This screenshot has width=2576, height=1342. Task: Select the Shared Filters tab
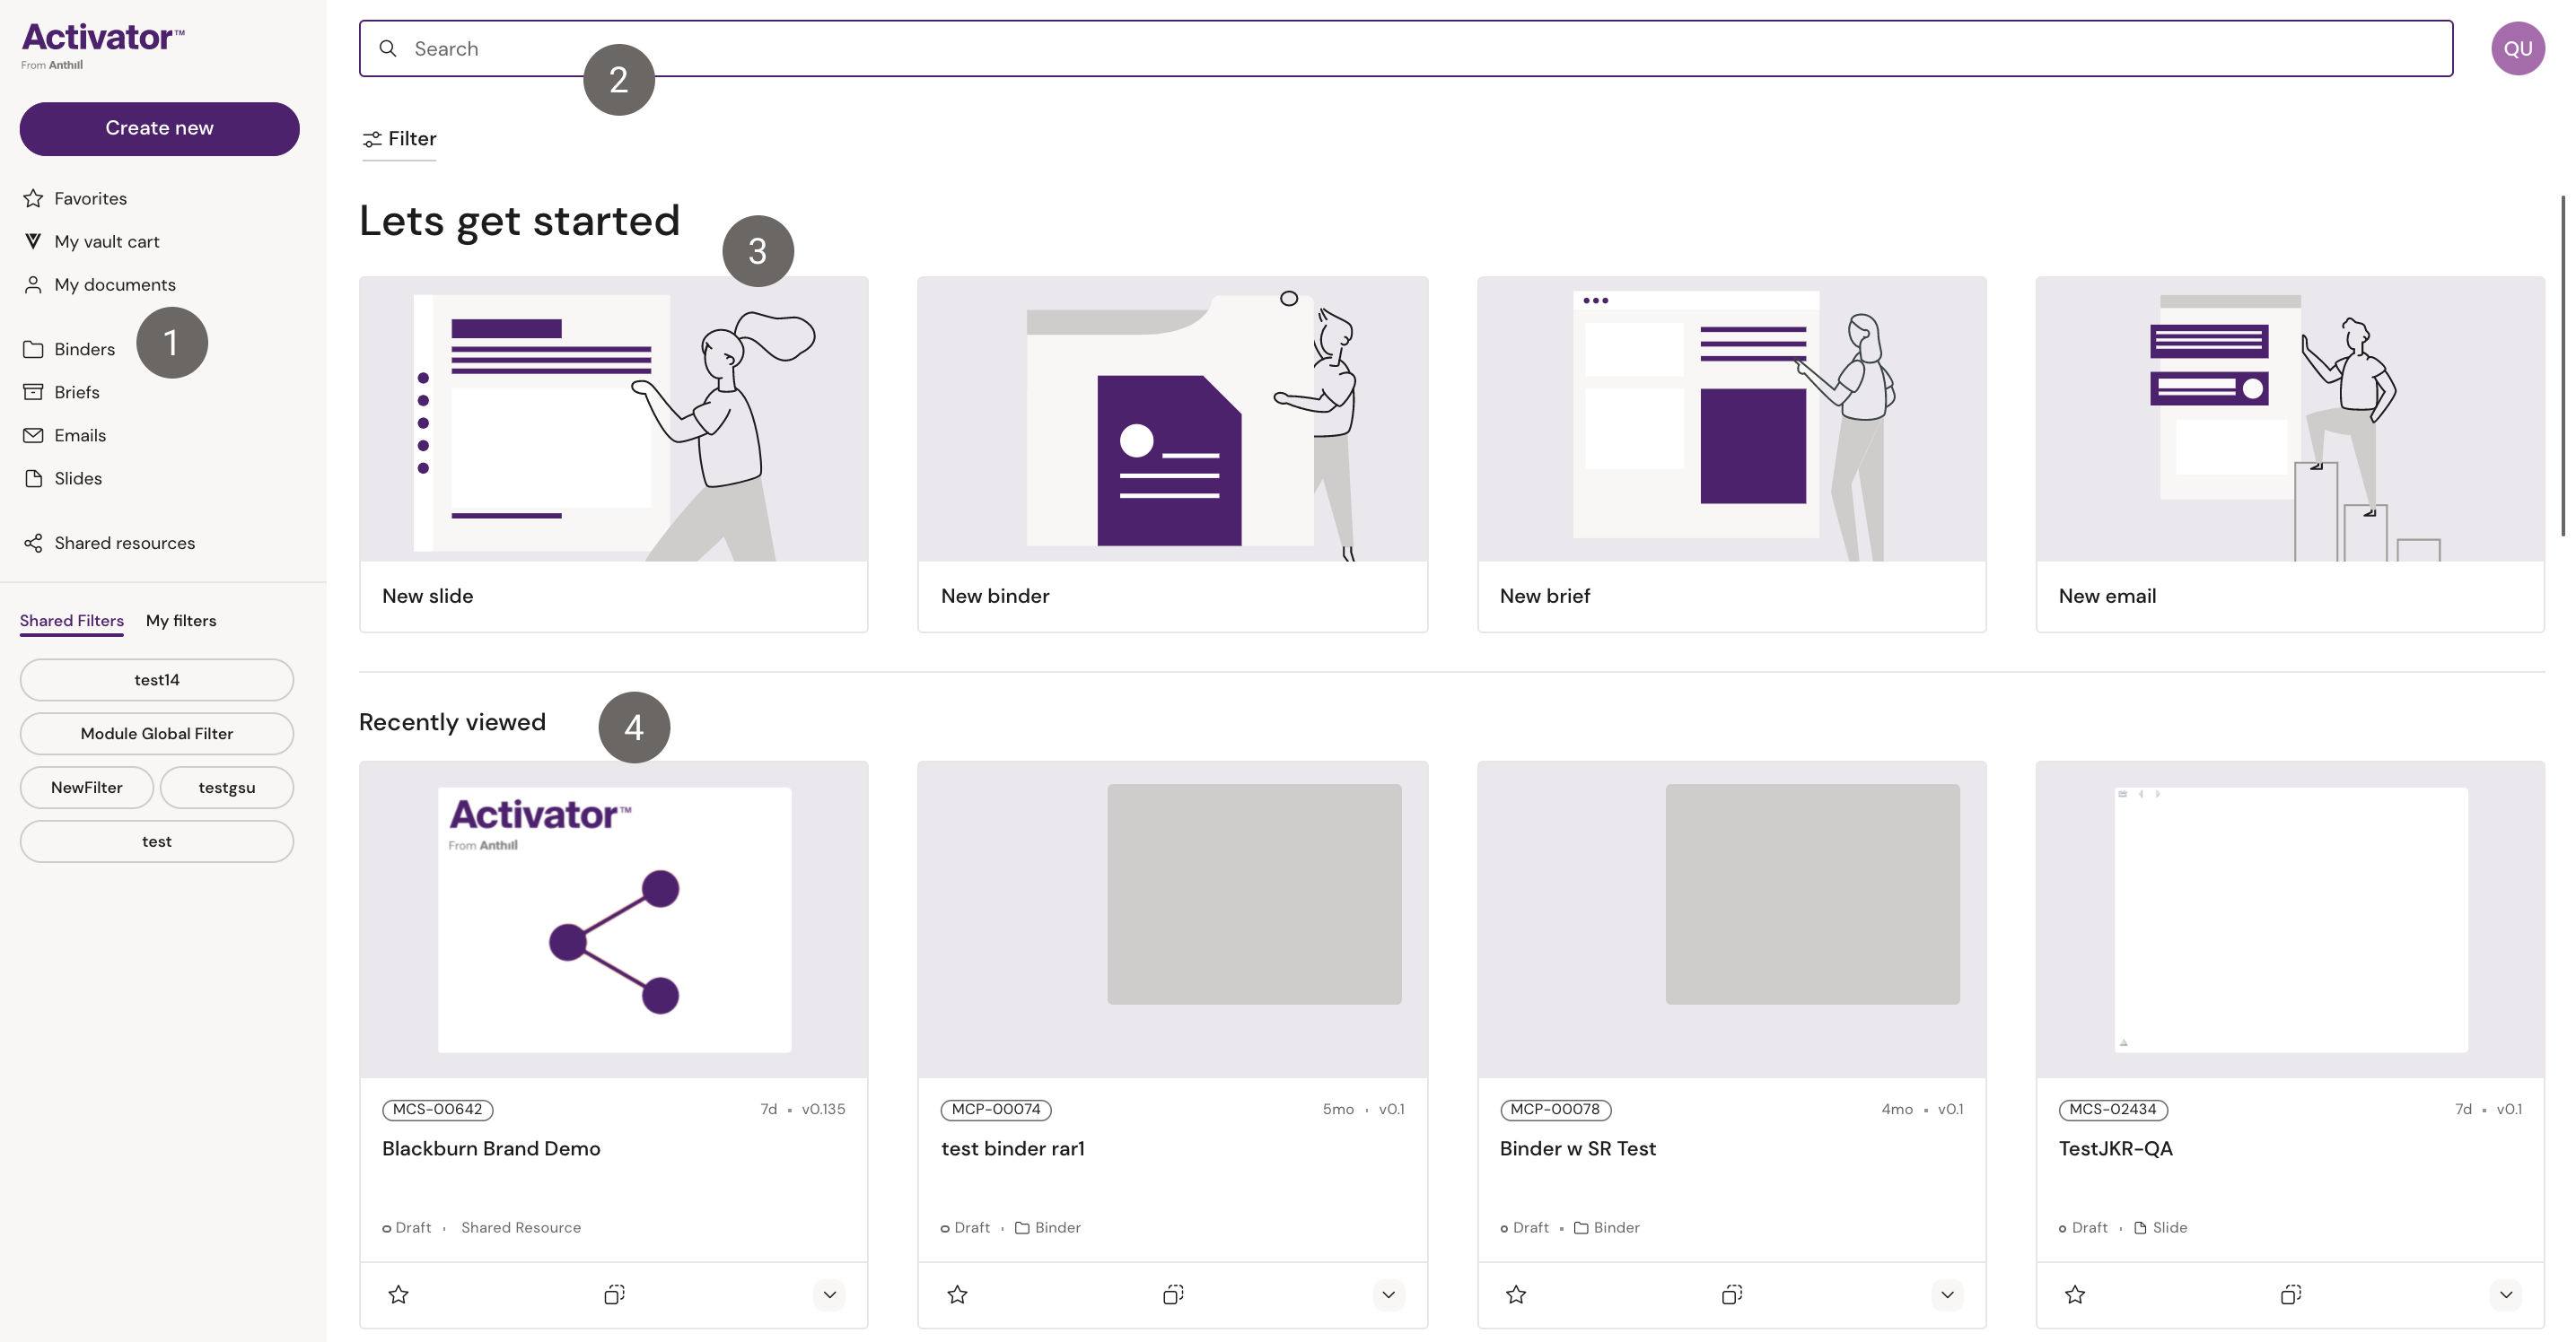click(x=72, y=621)
